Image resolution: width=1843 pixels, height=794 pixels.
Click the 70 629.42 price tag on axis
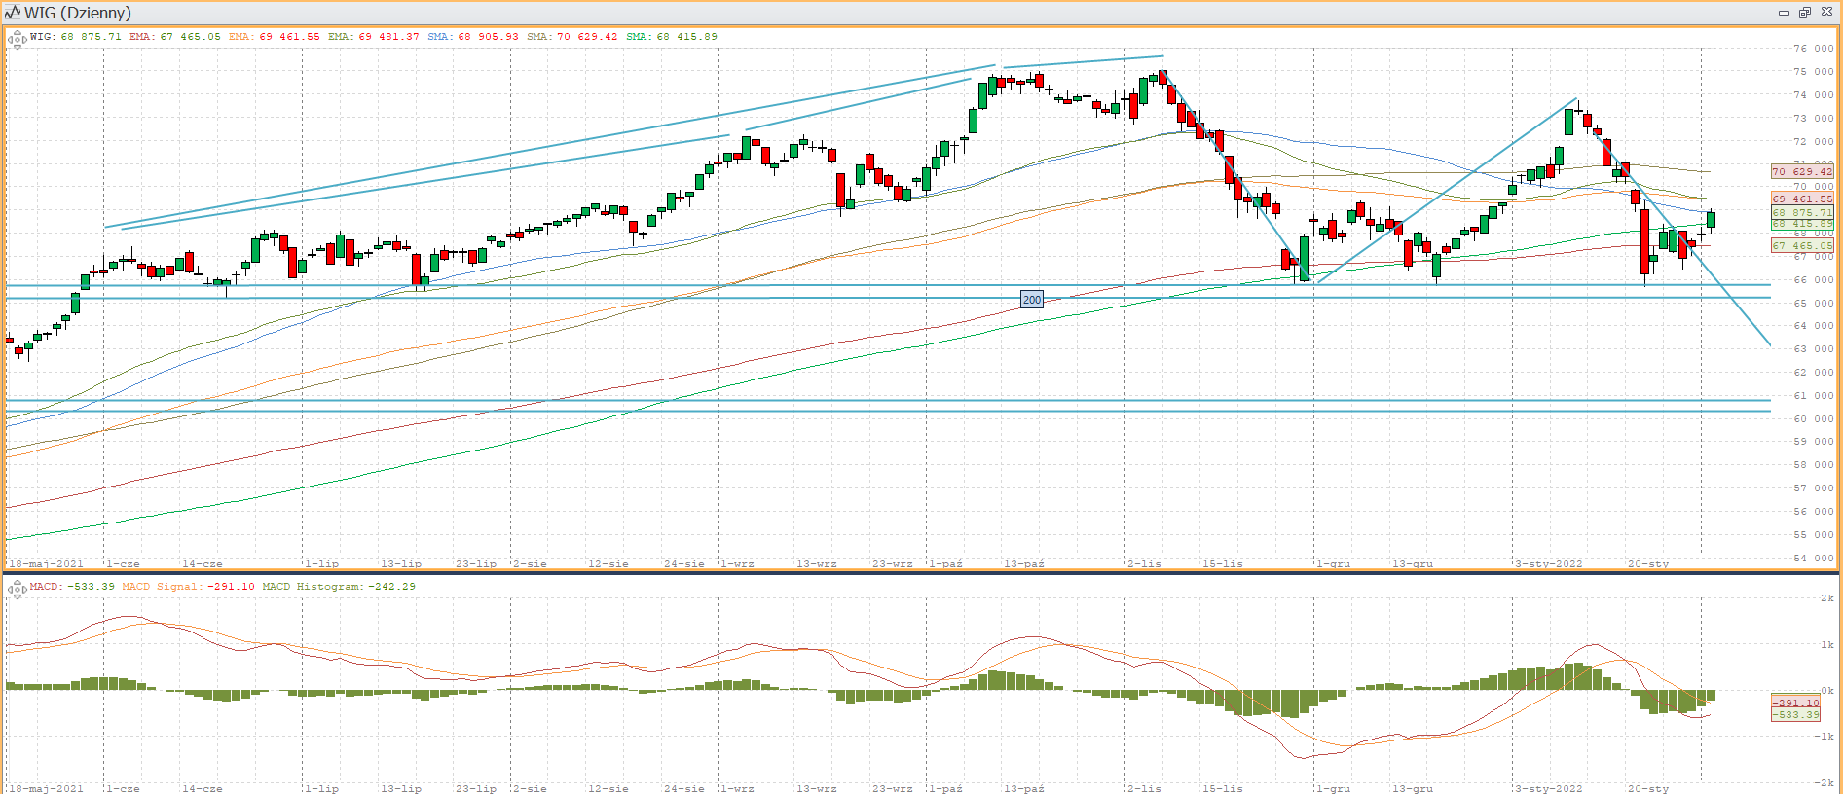click(1801, 172)
